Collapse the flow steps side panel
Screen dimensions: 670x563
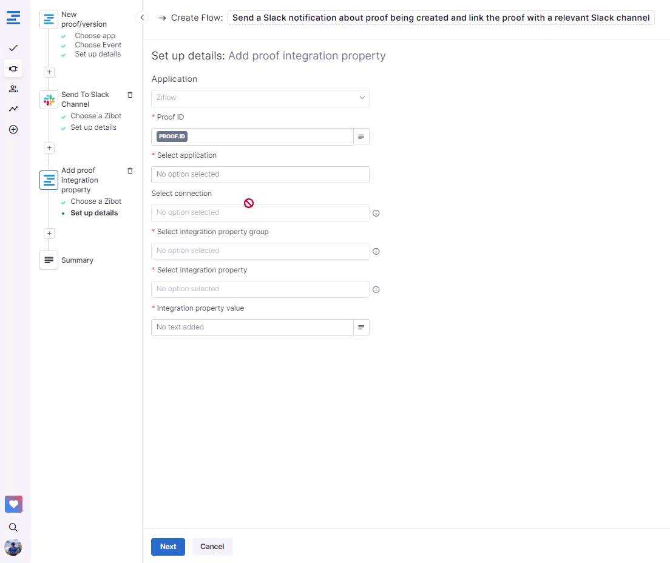pos(142,18)
